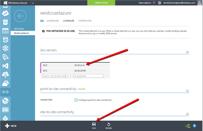Open the Visual Studio sidebar icon
The width and height of the screenshot is (203, 131).
click(x=5, y=66)
